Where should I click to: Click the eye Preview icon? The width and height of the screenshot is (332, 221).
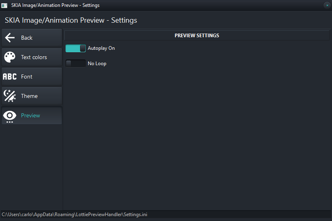click(10, 116)
